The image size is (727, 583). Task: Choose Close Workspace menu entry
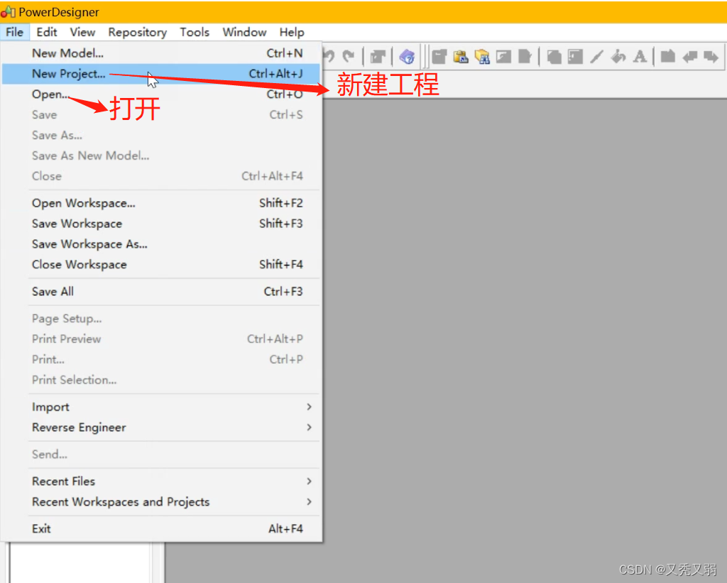(161, 264)
